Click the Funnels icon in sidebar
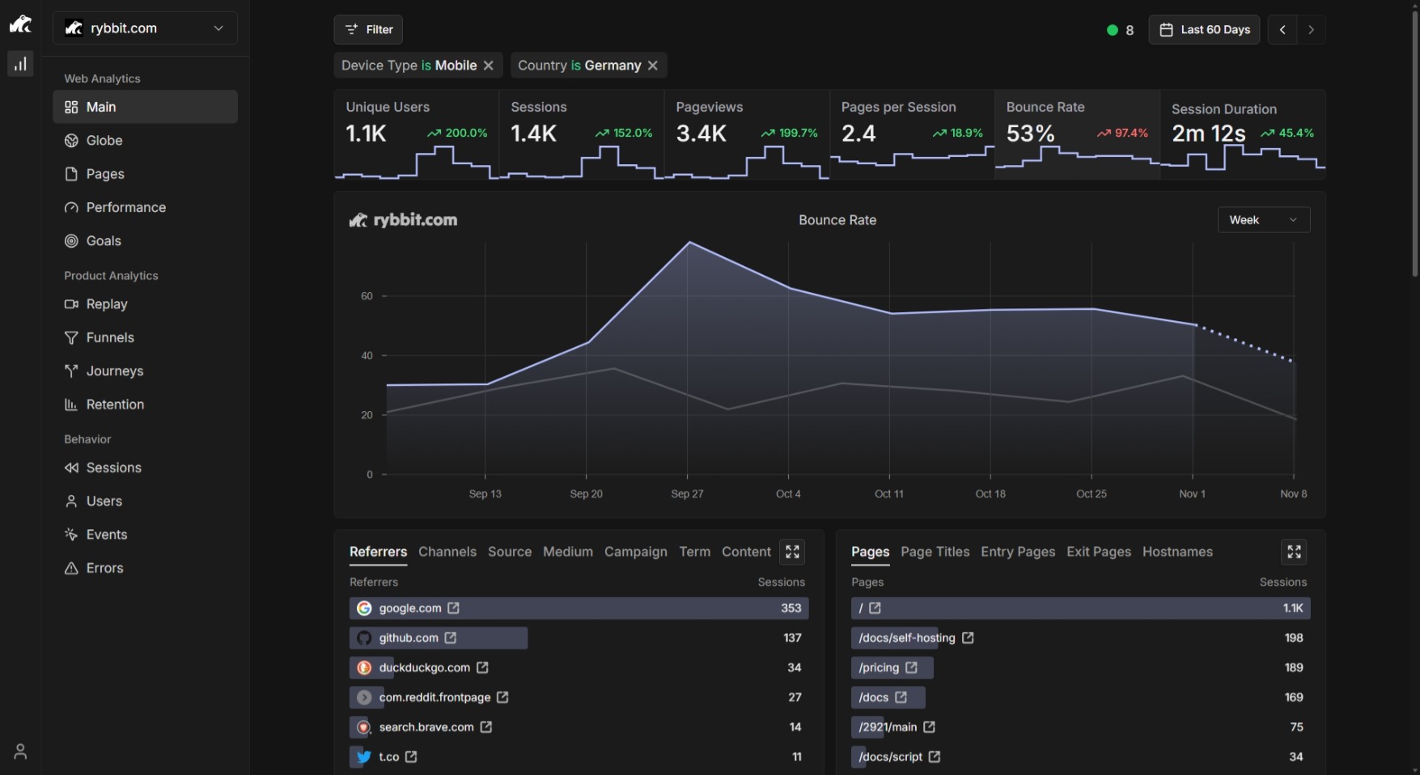This screenshot has width=1420, height=775. pyautogui.click(x=71, y=338)
